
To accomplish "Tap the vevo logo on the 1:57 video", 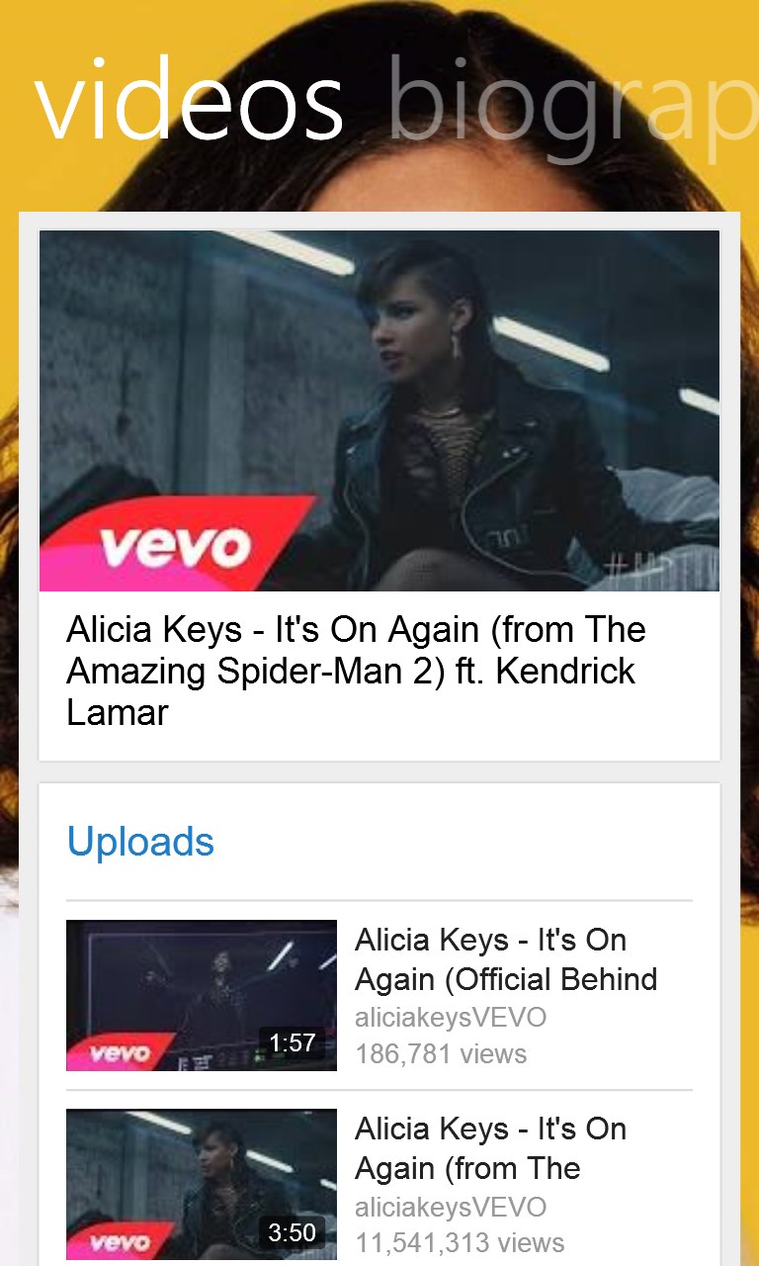I will [119, 1053].
